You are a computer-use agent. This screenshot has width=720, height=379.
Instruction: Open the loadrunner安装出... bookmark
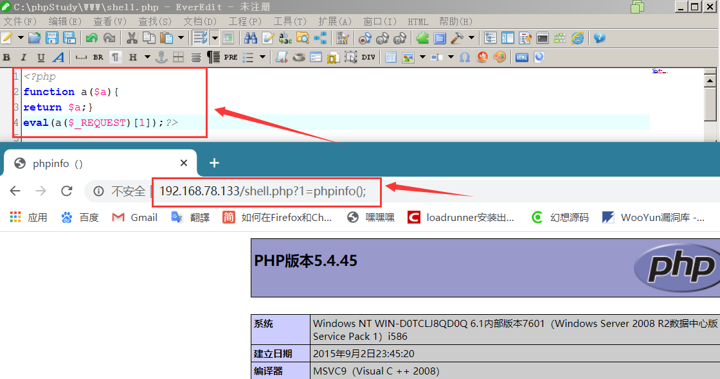click(461, 218)
